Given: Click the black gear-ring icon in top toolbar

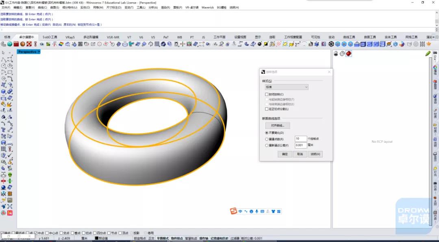Looking at the screenshot, I should click(x=331, y=44).
